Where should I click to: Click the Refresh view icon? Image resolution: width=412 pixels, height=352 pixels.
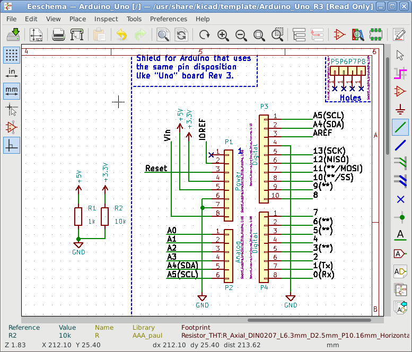[x=204, y=34]
